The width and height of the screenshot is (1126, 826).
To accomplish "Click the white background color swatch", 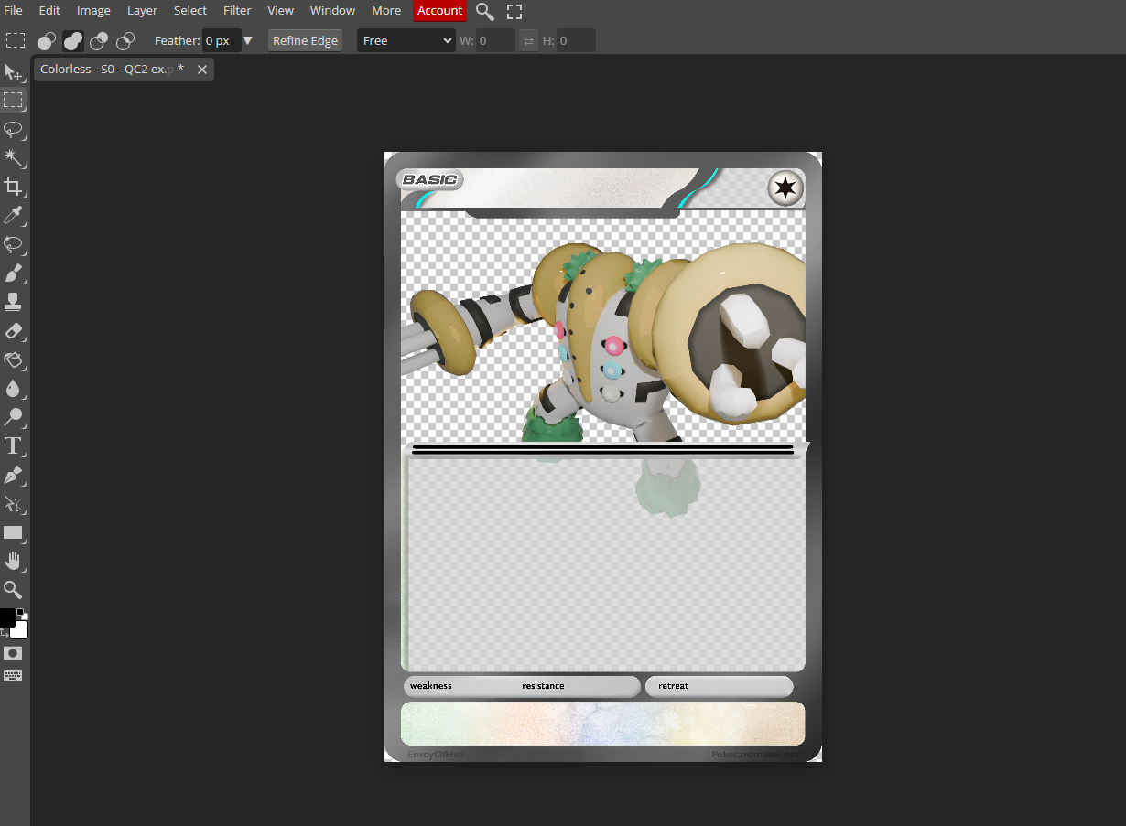I will pos(20,630).
